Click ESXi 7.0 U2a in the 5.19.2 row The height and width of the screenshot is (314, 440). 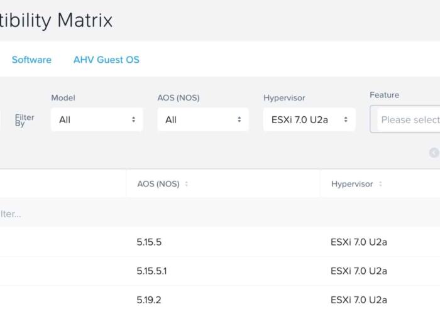359,300
